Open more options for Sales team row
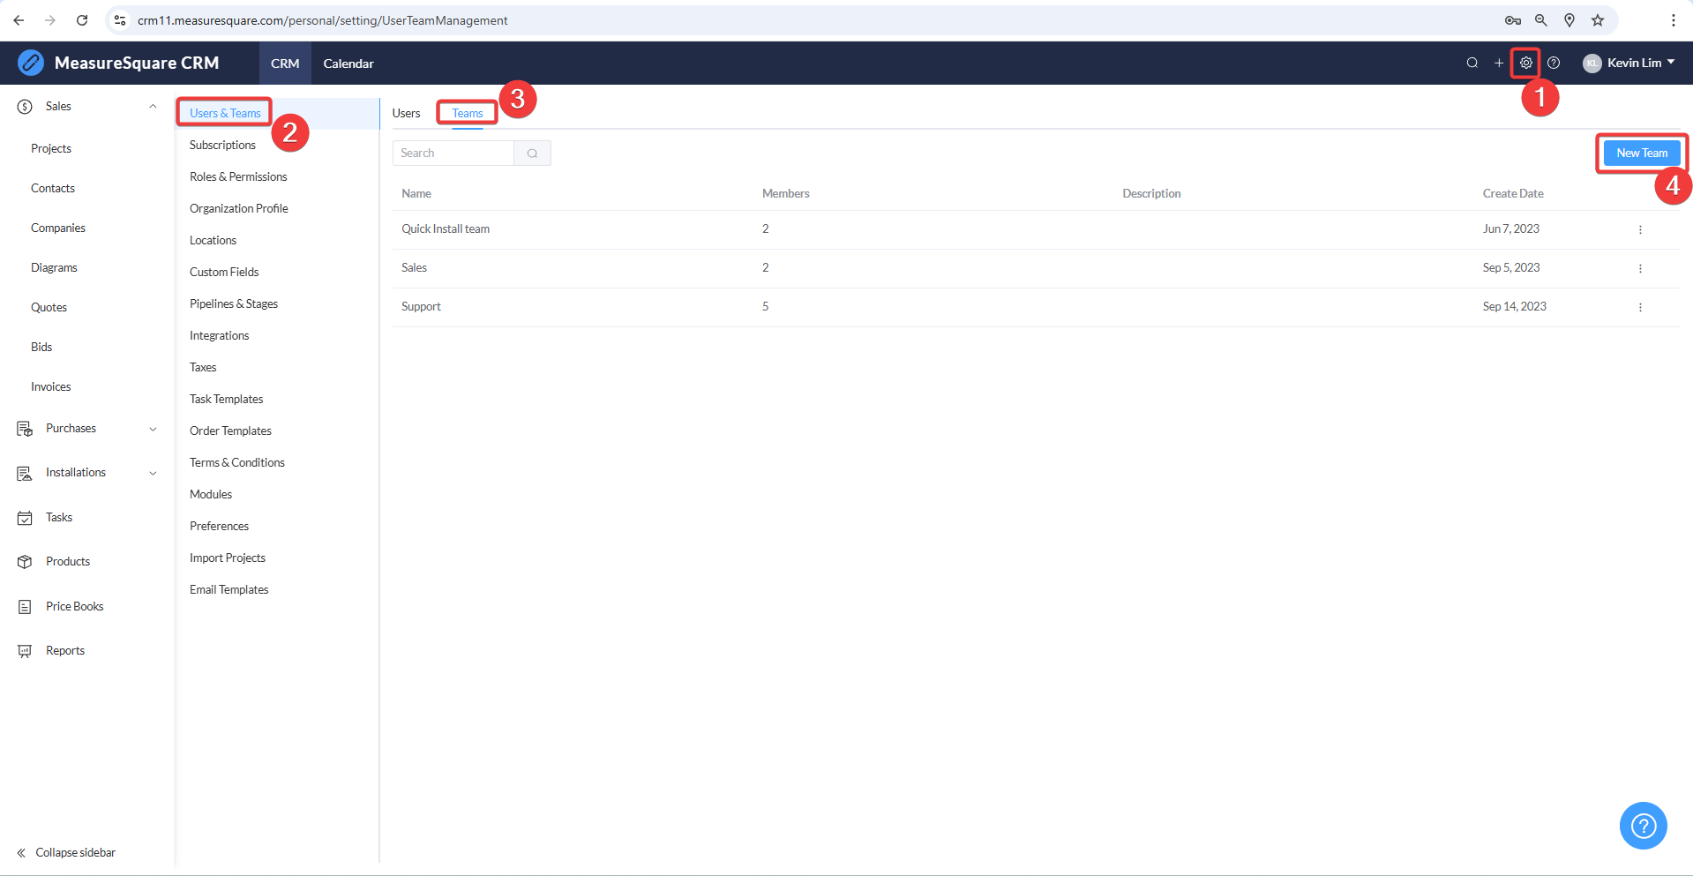The height and width of the screenshot is (876, 1693). (1640, 268)
